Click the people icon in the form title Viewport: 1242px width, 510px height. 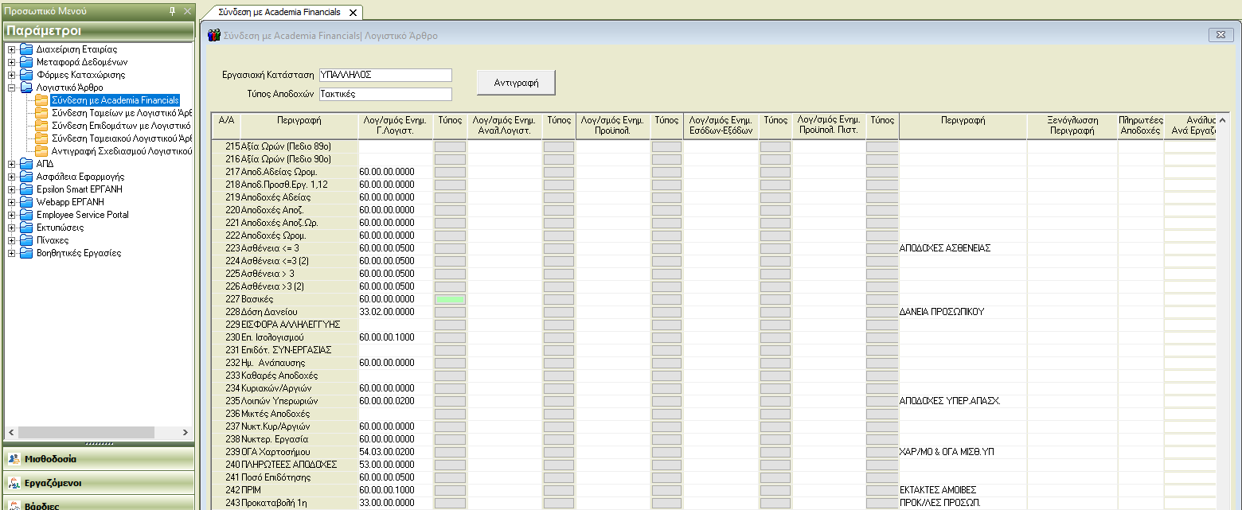[x=214, y=36]
